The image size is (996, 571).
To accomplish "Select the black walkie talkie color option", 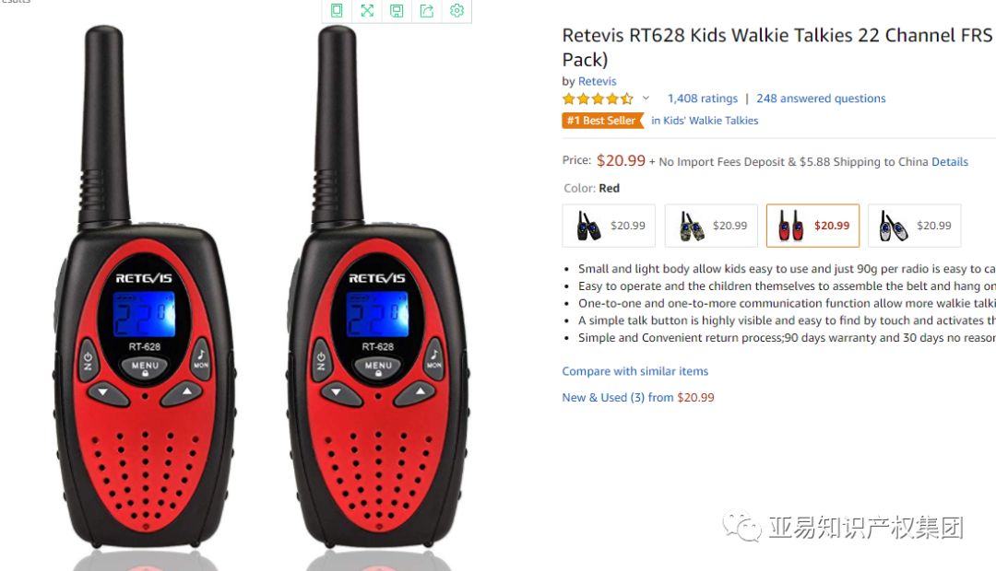I will pyautogui.click(x=609, y=226).
